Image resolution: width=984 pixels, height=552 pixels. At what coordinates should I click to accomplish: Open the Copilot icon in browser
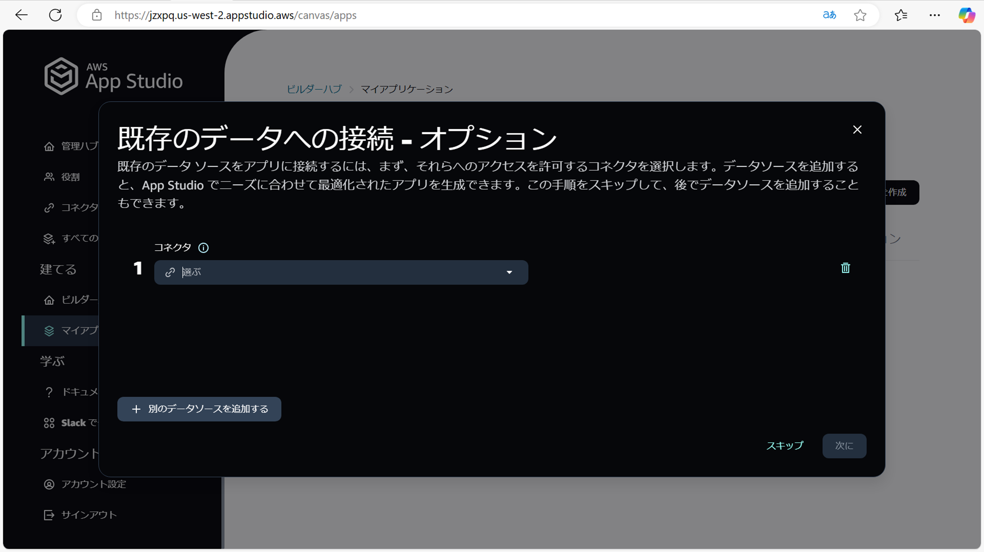pyautogui.click(x=966, y=15)
